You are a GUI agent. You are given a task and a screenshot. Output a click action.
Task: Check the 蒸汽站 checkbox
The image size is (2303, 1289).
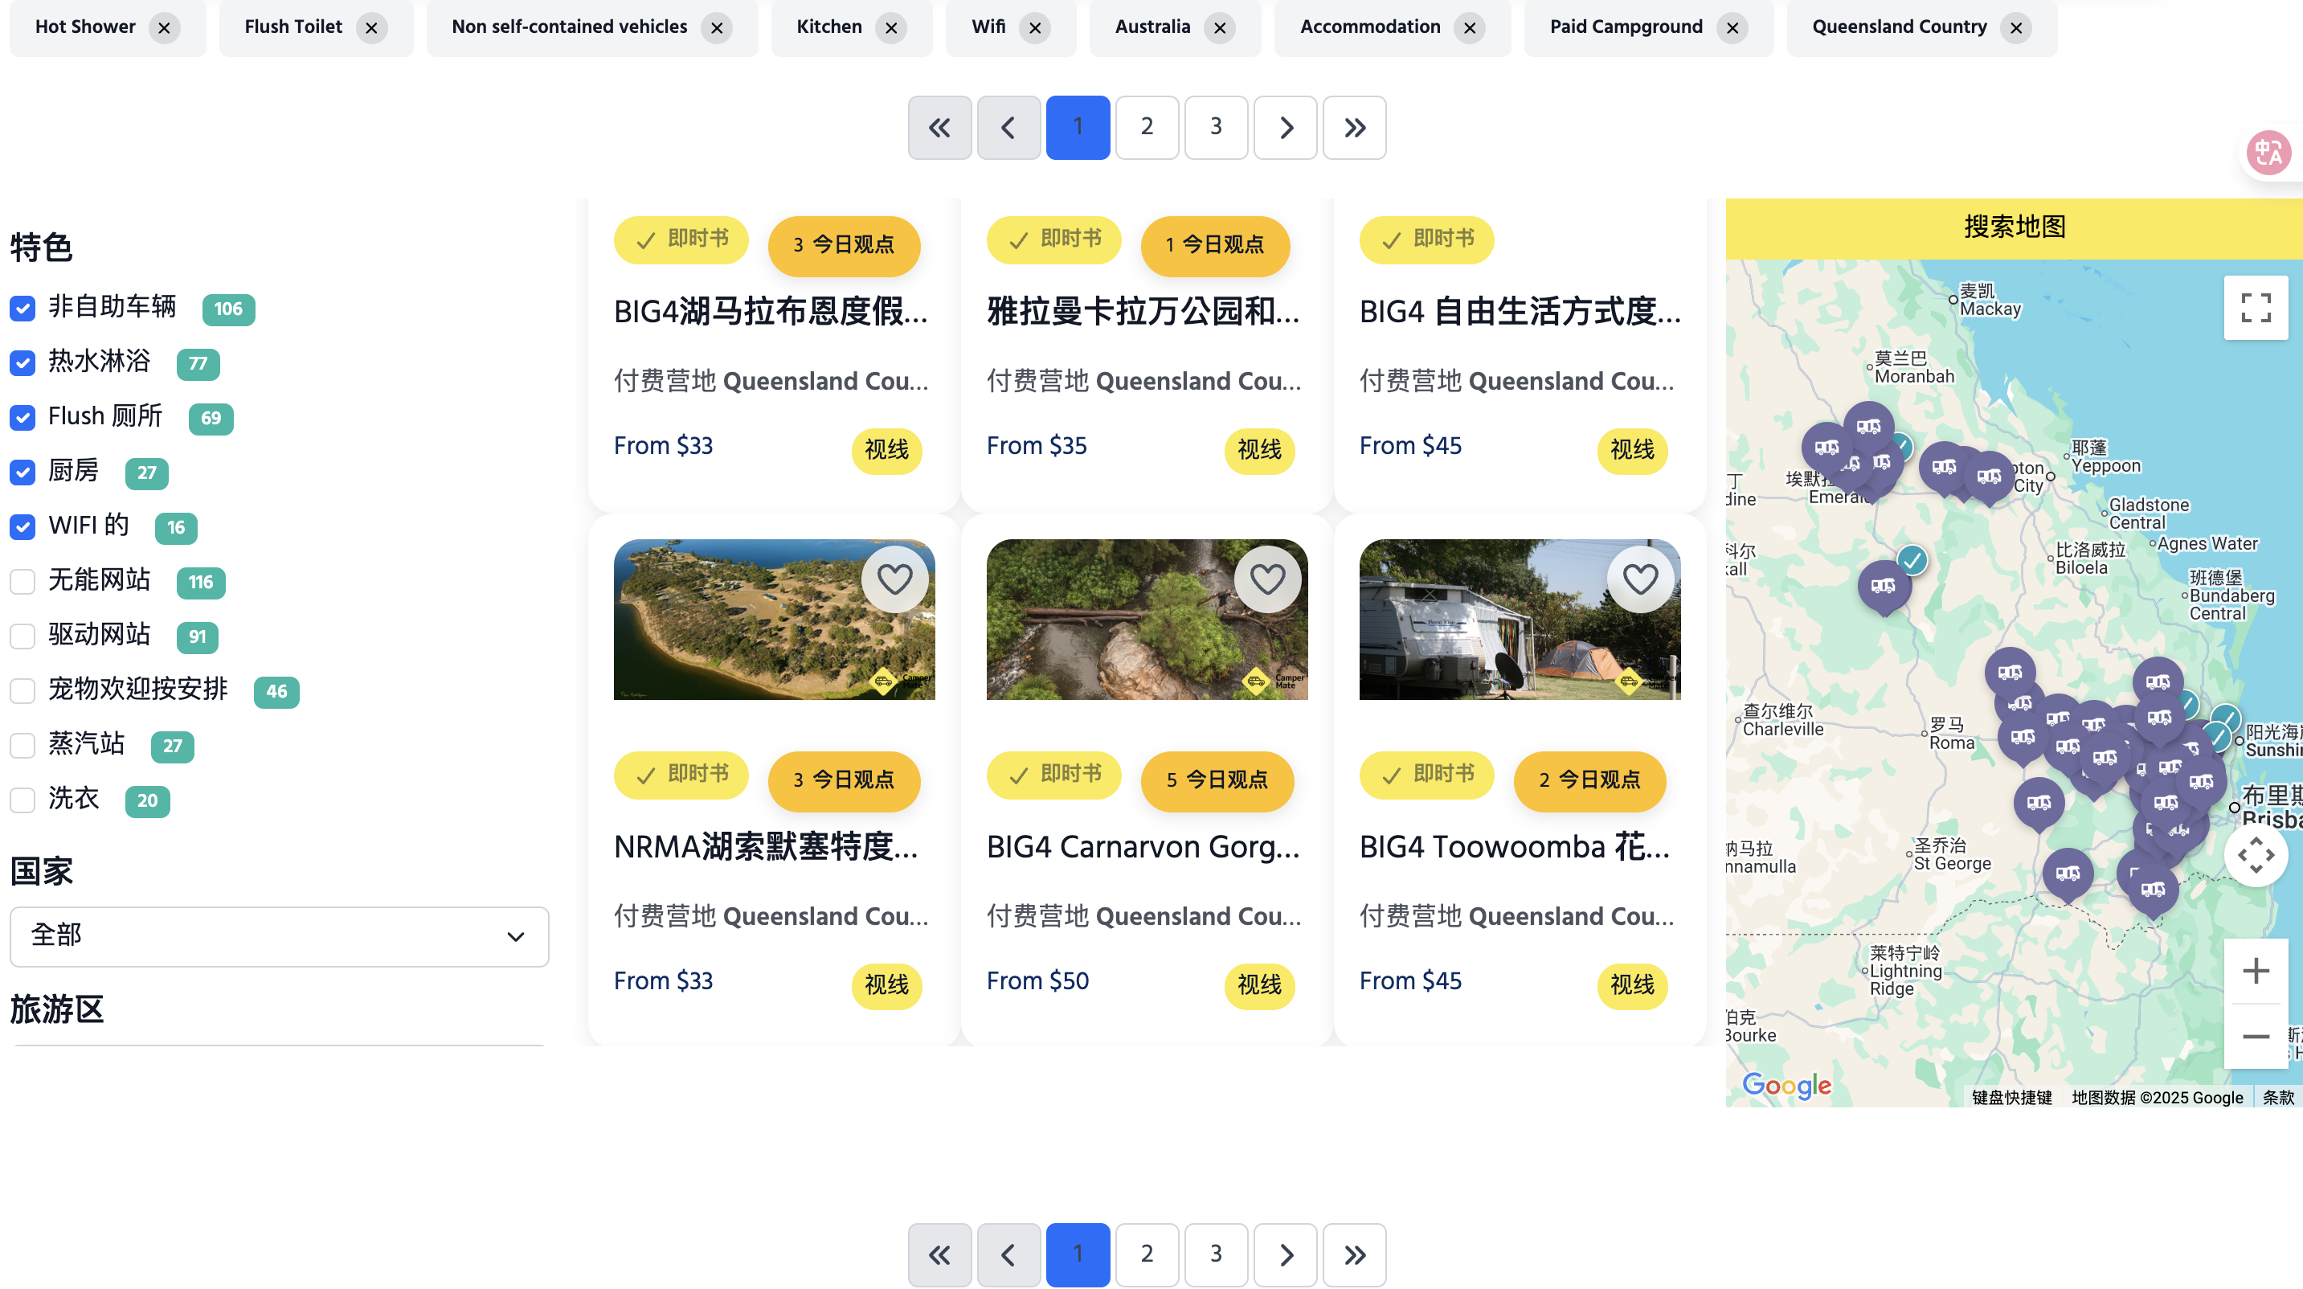(x=22, y=746)
